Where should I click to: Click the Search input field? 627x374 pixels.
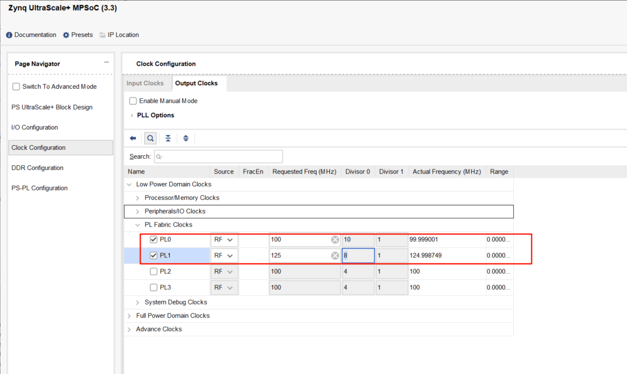click(x=218, y=156)
